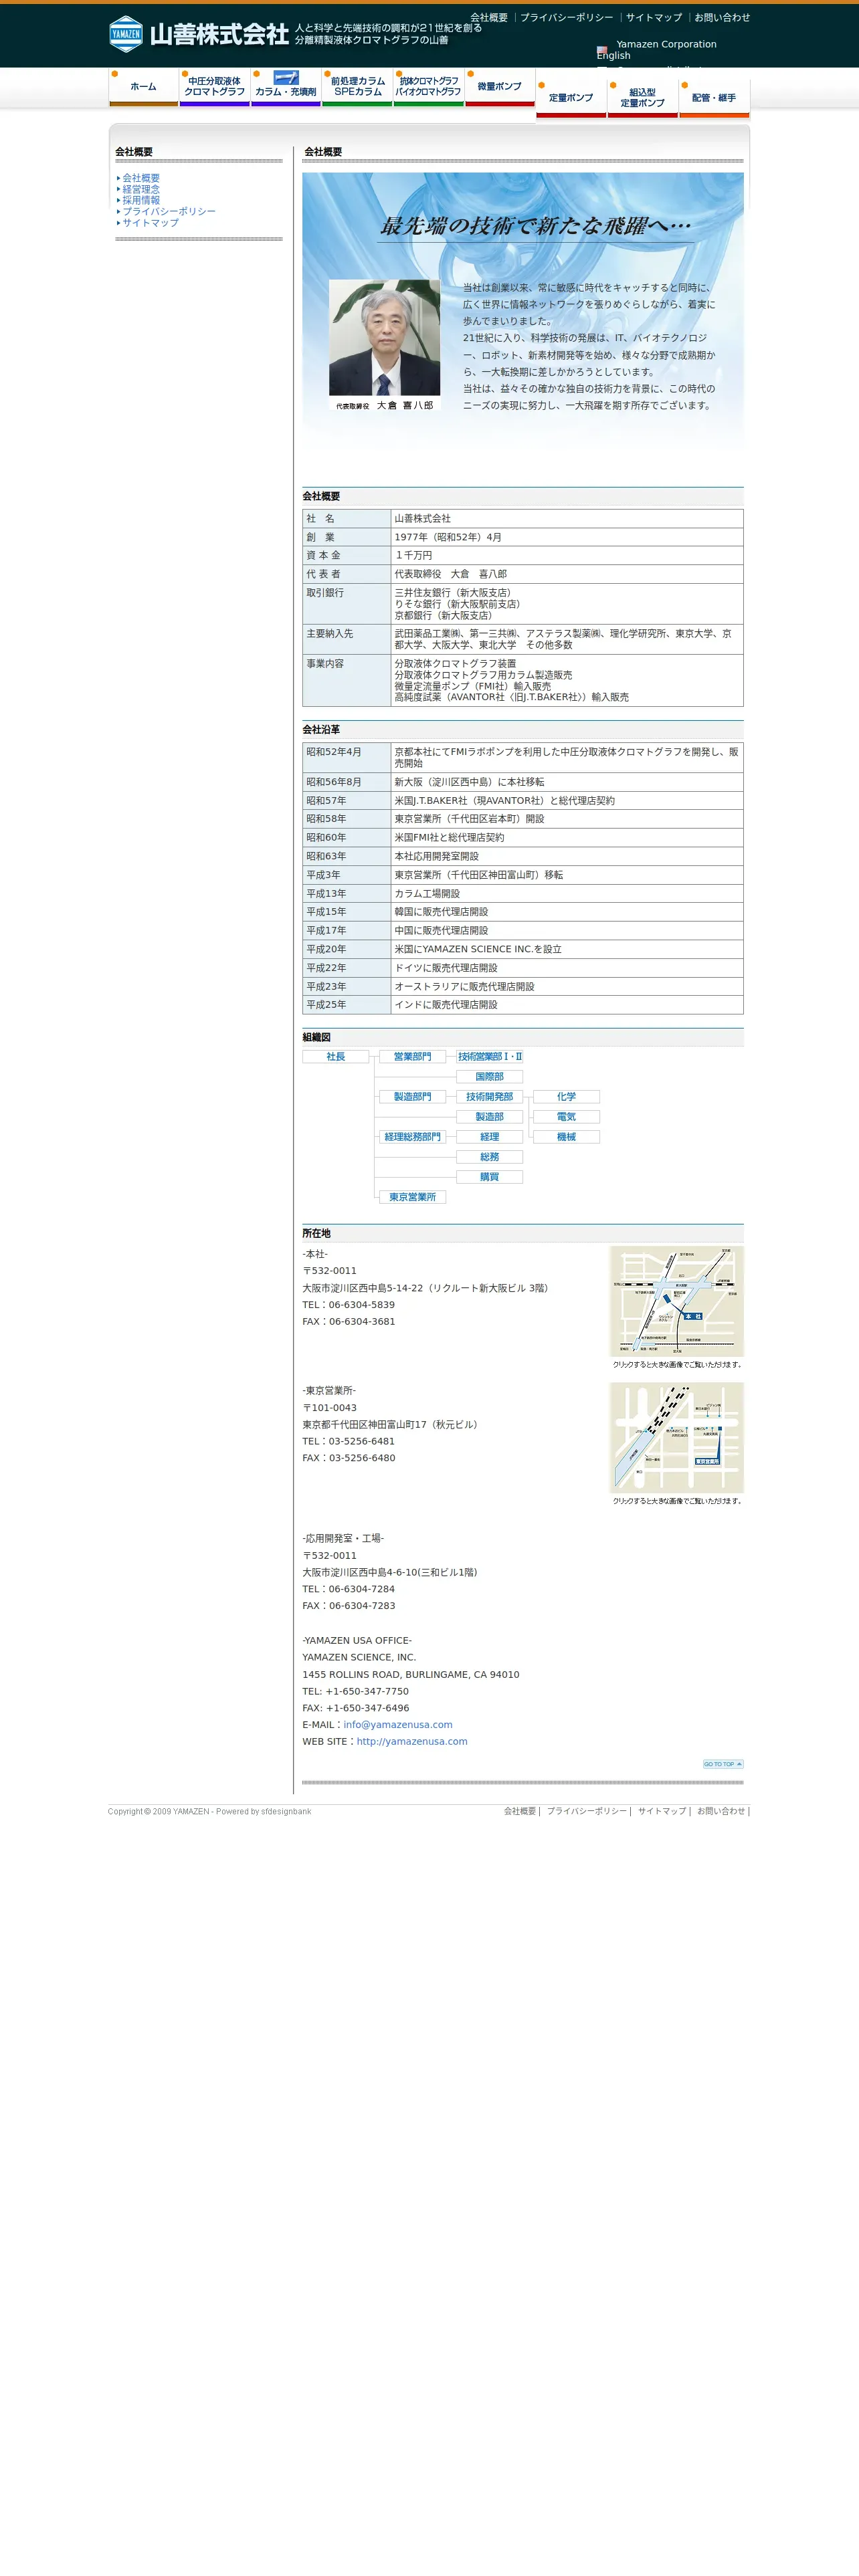This screenshot has width=859, height=2576.
Task: Click the info@yamazenusa.com email link
Action: [x=398, y=1725]
